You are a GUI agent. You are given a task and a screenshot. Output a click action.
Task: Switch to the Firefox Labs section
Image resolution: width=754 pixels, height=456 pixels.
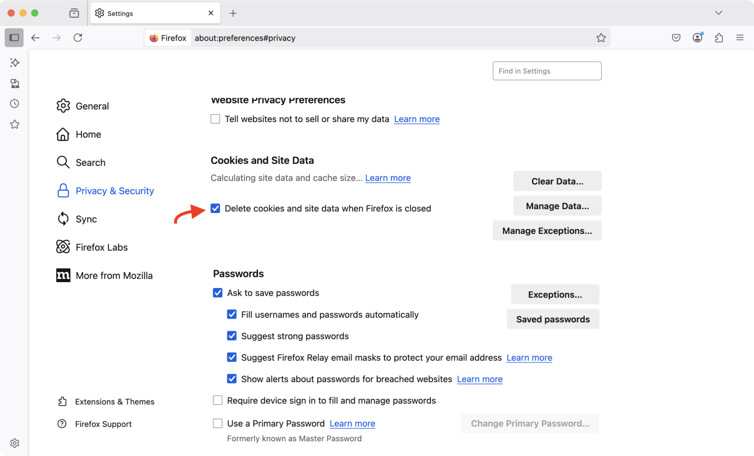click(x=102, y=247)
